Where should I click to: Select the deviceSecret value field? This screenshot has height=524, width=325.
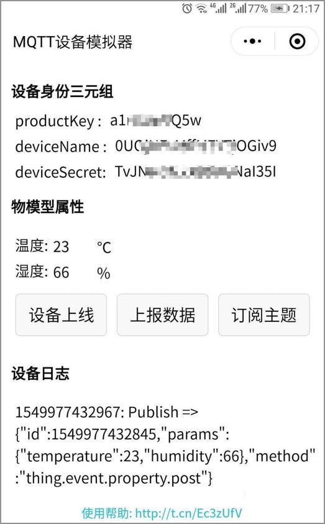click(196, 172)
